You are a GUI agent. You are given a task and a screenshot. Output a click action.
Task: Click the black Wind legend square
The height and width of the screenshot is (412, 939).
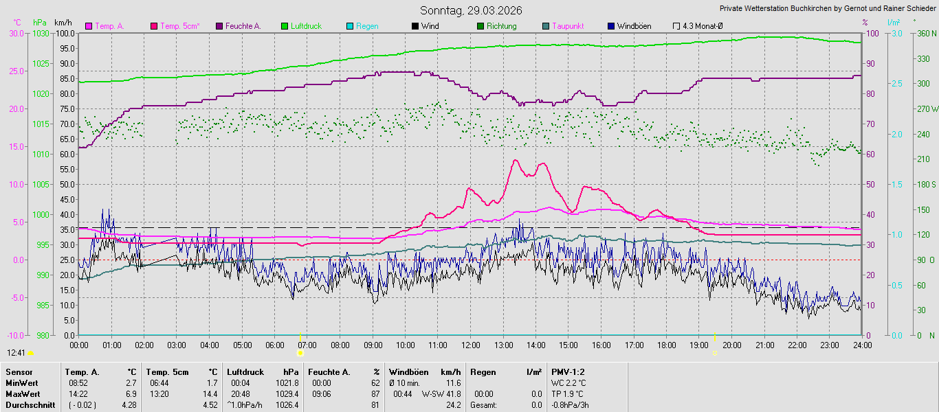415,26
